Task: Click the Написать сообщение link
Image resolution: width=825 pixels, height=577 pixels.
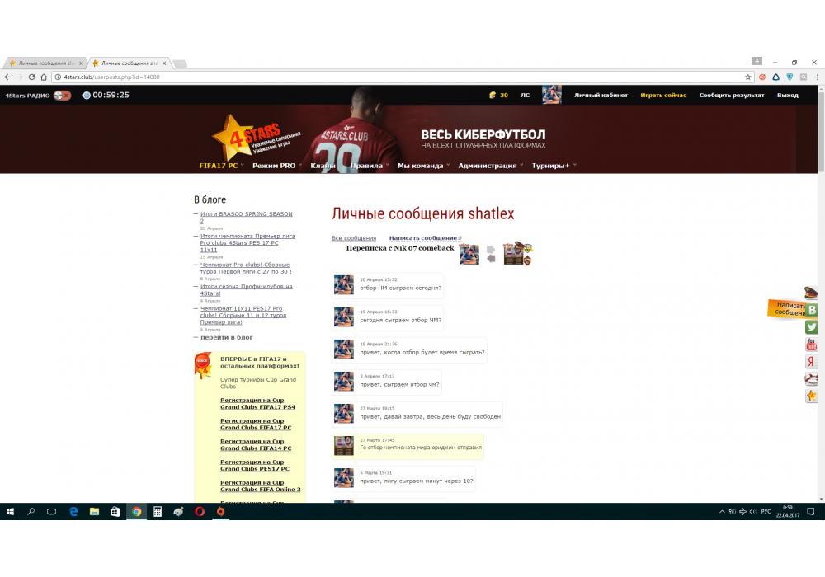Action: (x=423, y=238)
